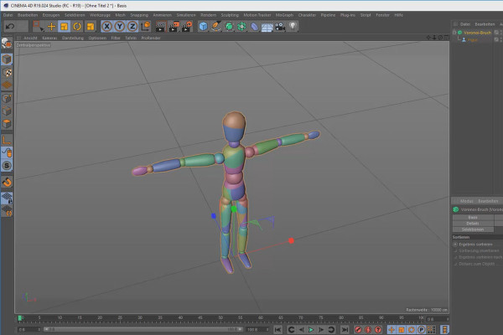Click the timeline frame 50 marker

(220, 317)
